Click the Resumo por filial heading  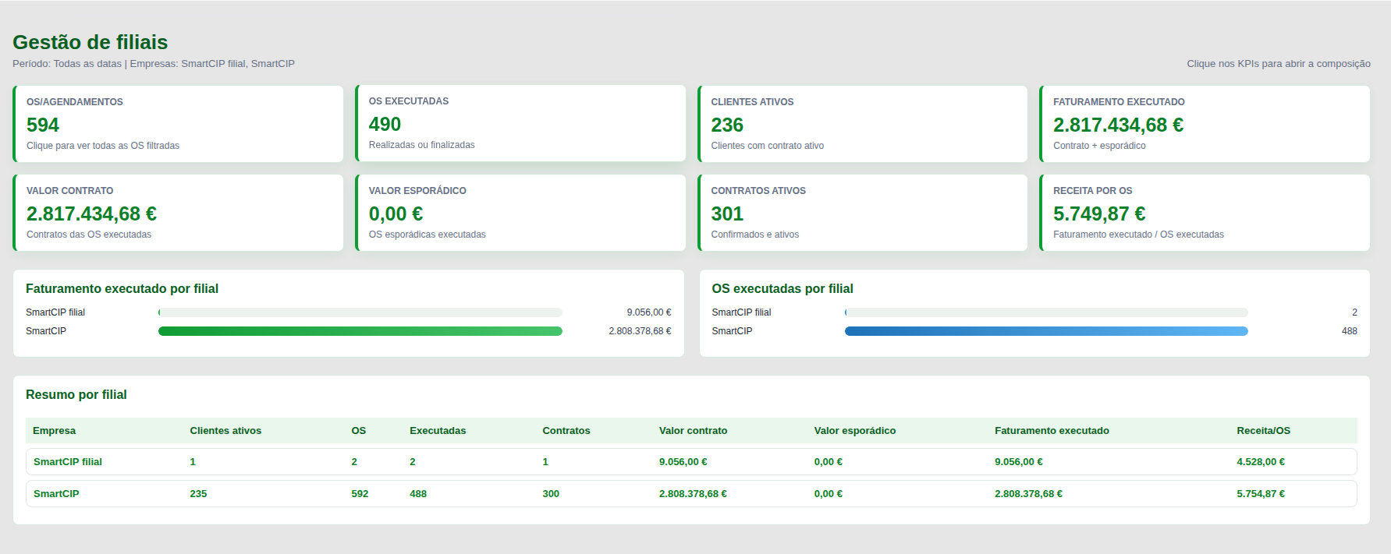(x=76, y=395)
